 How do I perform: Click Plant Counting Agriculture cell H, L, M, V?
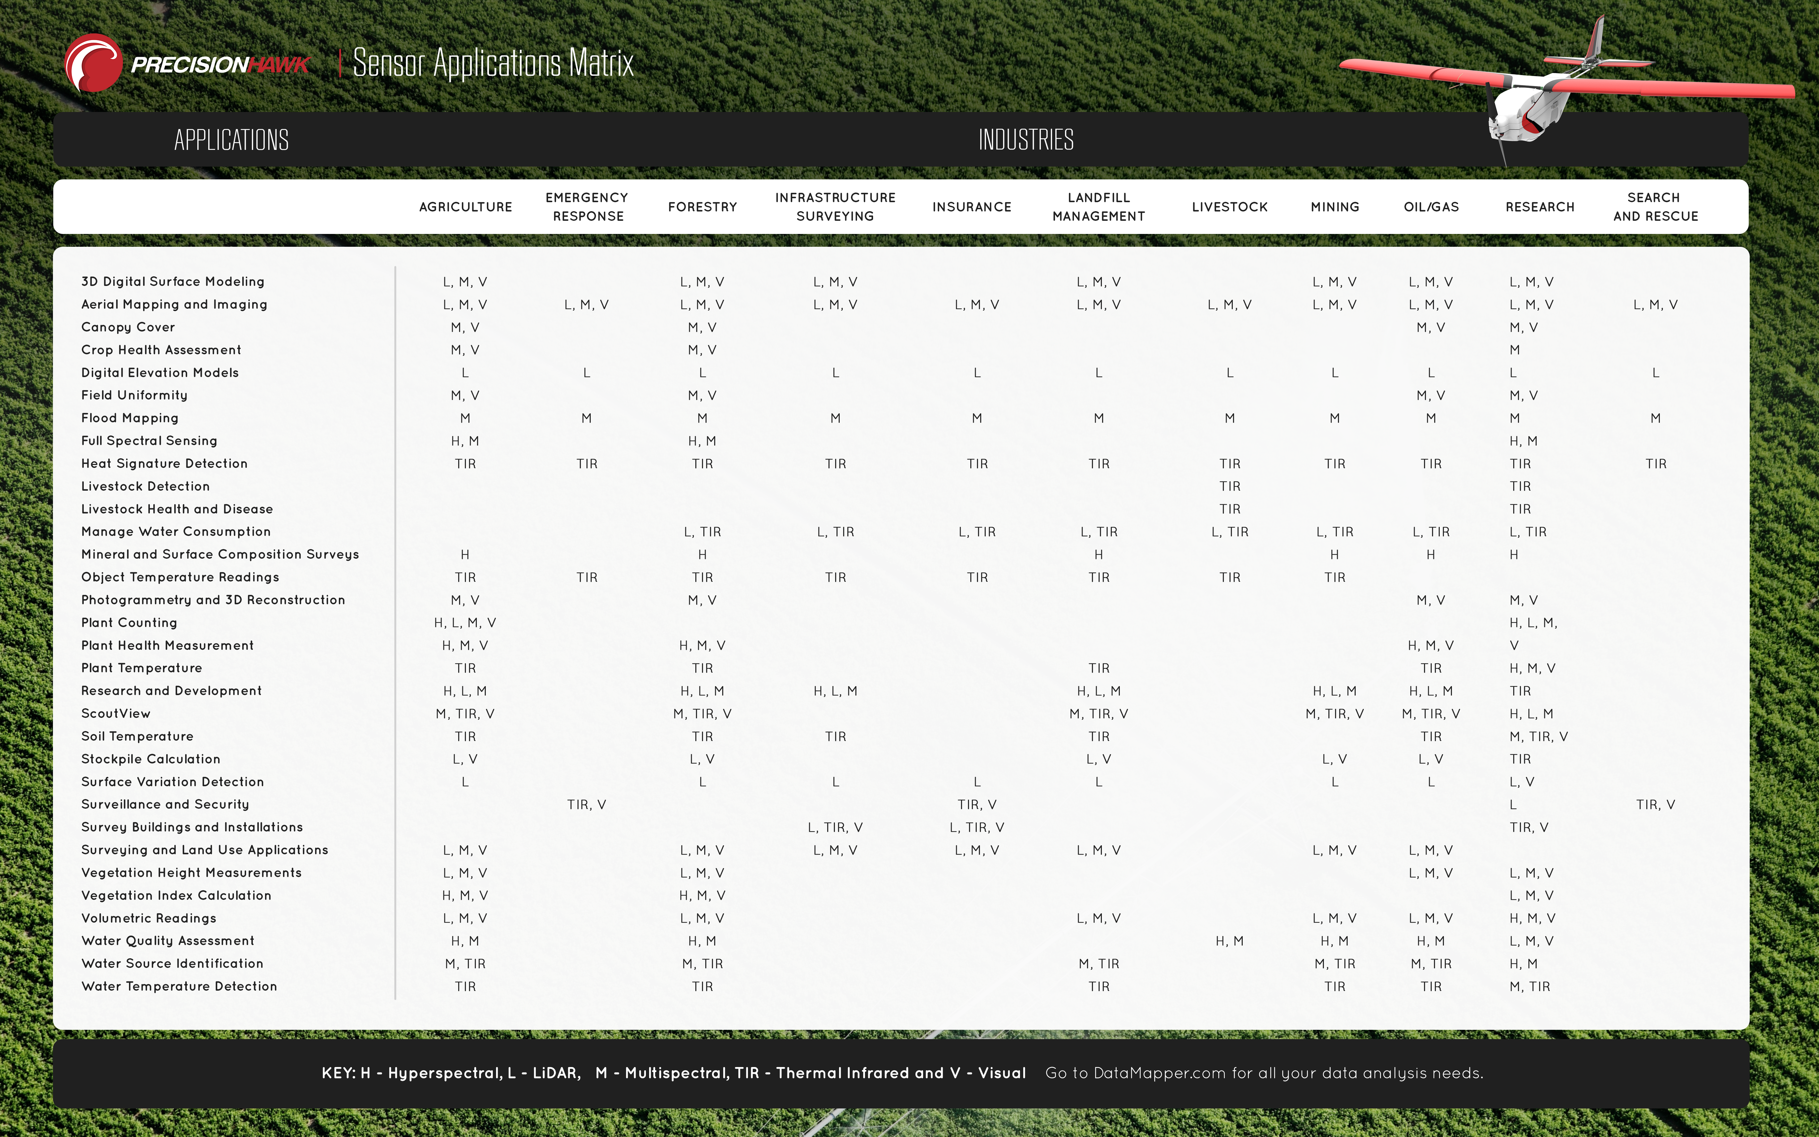[x=465, y=623]
